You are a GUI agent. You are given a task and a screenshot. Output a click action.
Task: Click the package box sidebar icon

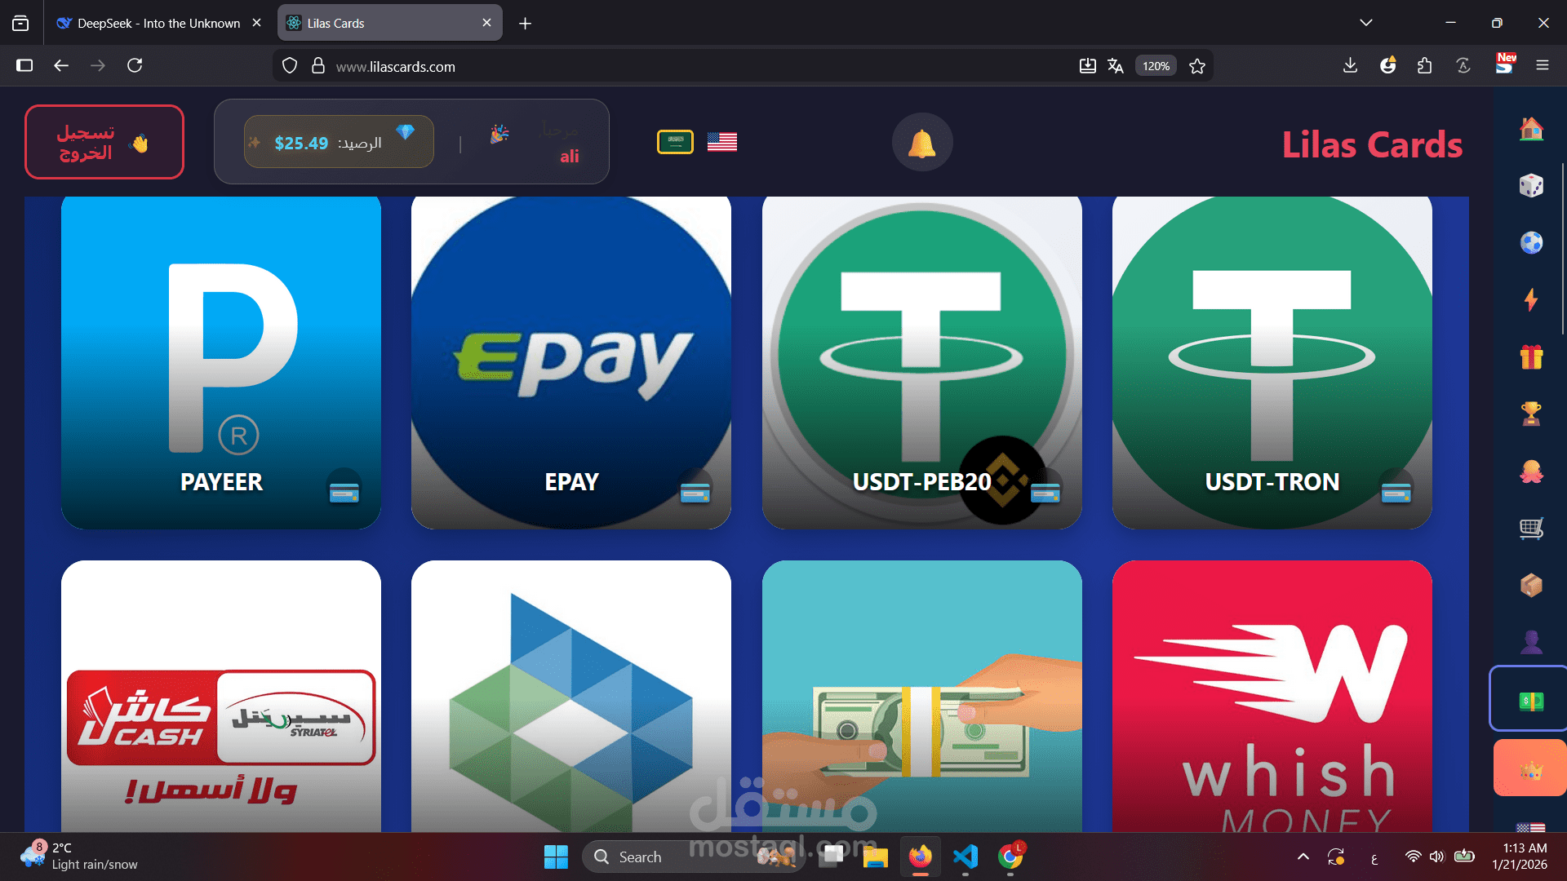[1531, 585]
